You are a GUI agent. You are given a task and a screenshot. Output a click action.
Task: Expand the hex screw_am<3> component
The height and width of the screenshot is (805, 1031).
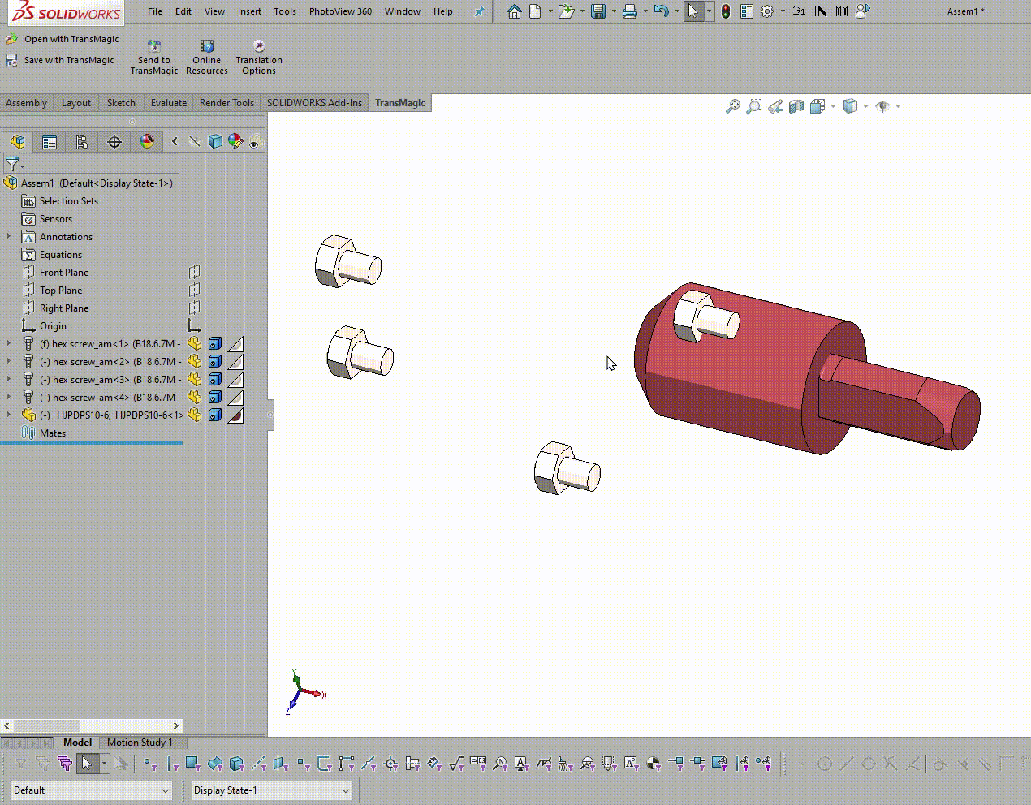(9, 380)
